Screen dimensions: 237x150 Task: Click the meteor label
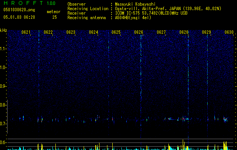(x=54, y=12)
